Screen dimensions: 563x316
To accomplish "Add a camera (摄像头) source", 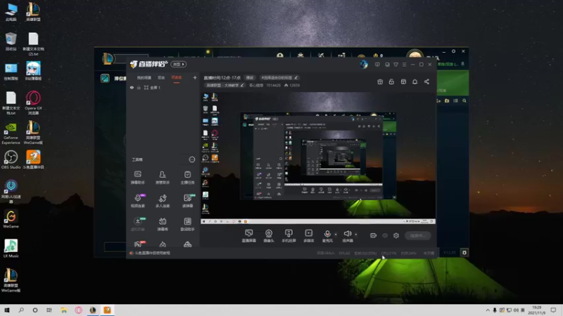I will 269,236.
